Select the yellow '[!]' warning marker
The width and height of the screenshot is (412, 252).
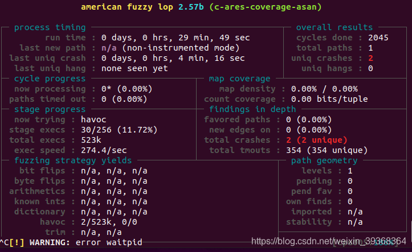pyautogui.click(x=17, y=242)
